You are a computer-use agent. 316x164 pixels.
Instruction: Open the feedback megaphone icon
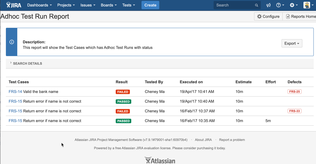[x=268, y=5]
